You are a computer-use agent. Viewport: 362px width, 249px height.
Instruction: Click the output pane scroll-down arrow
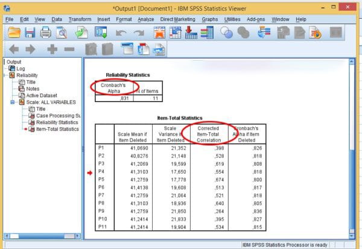coord(352,236)
